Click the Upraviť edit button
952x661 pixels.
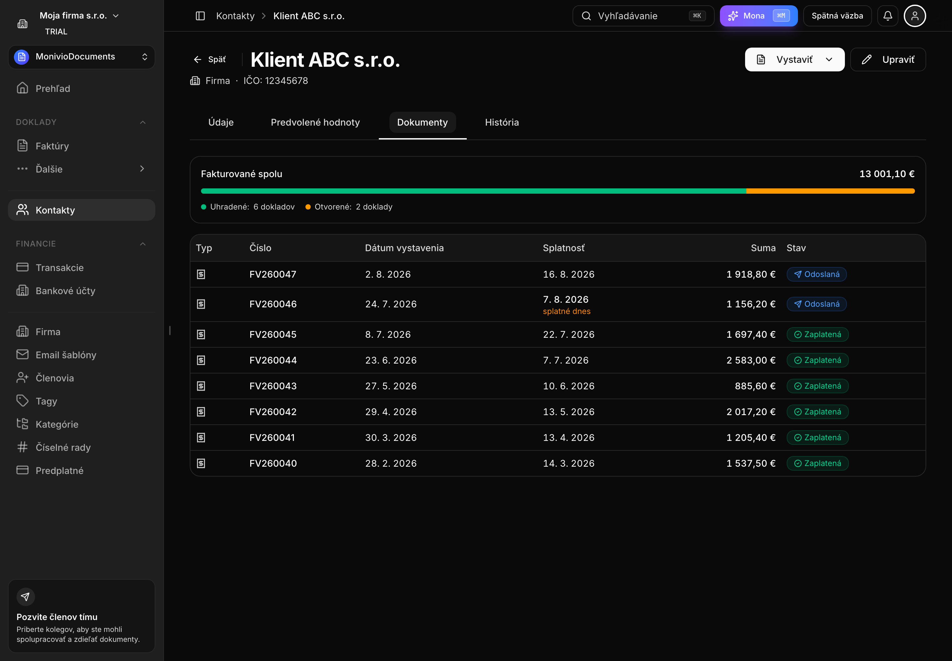(x=888, y=59)
